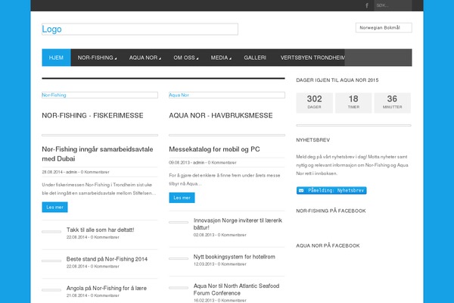
Task: Click 0 Kommentarer under Dubai article
Action: (x=95, y=172)
